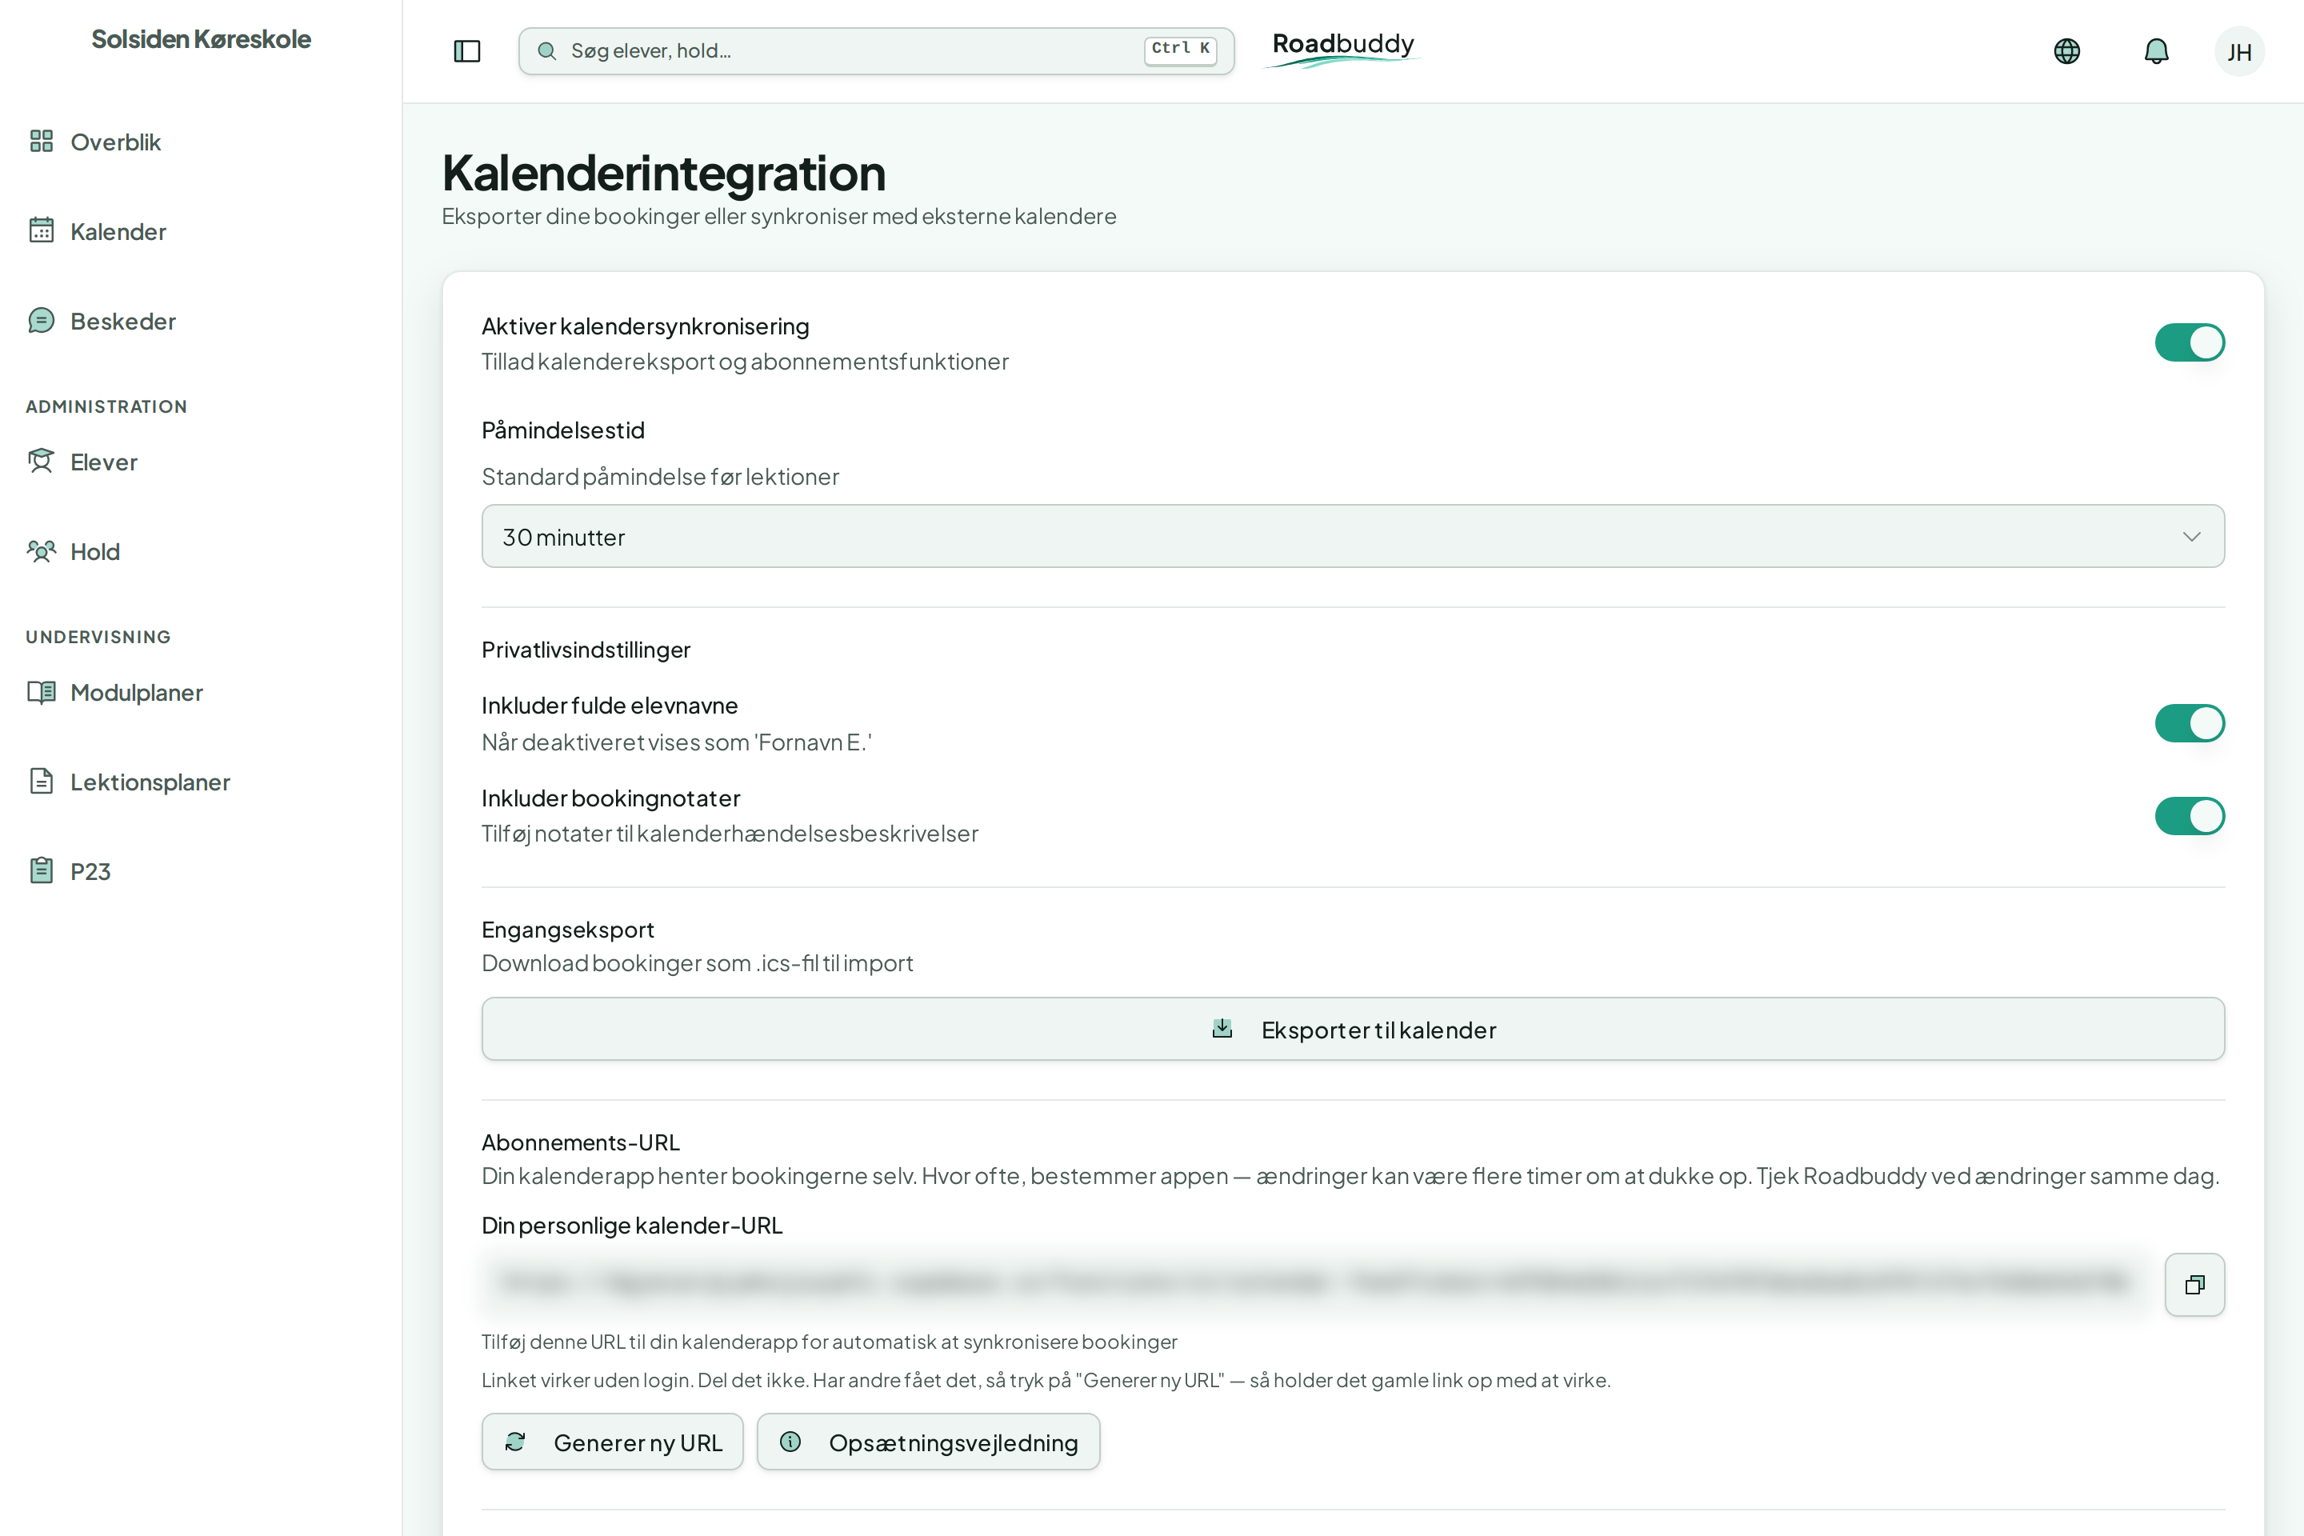This screenshot has height=1536, width=2304.
Task: Click the Hold group icon
Action: pos(41,550)
